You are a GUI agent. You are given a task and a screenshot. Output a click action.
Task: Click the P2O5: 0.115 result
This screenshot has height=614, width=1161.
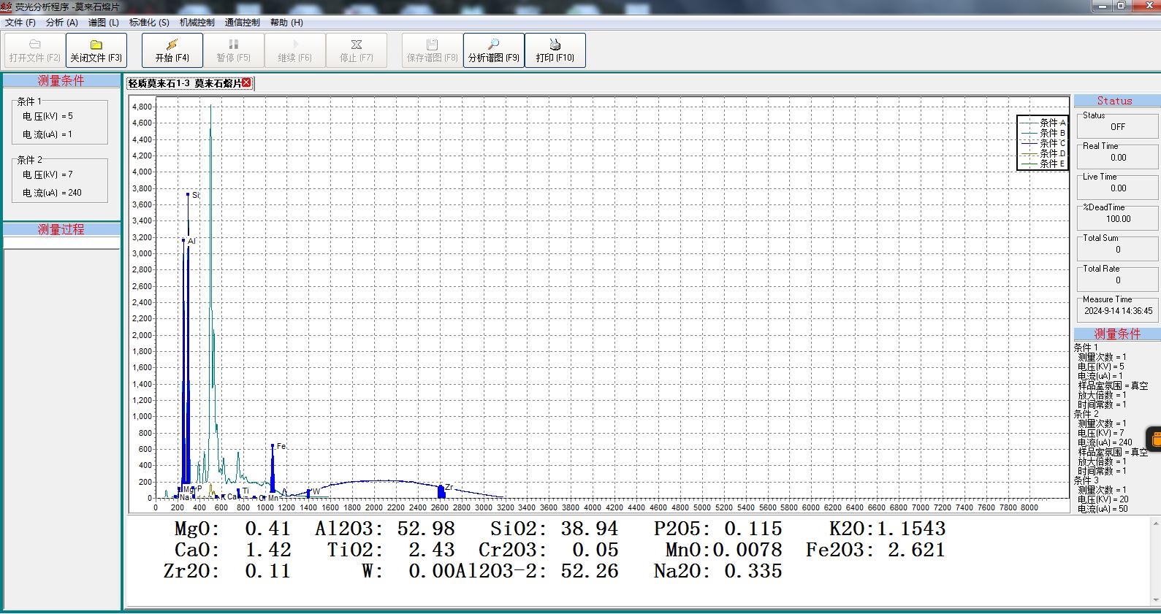pos(717,529)
